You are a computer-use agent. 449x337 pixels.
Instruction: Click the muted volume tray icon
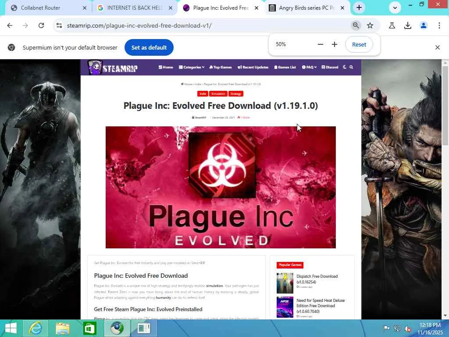[x=408, y=328]
